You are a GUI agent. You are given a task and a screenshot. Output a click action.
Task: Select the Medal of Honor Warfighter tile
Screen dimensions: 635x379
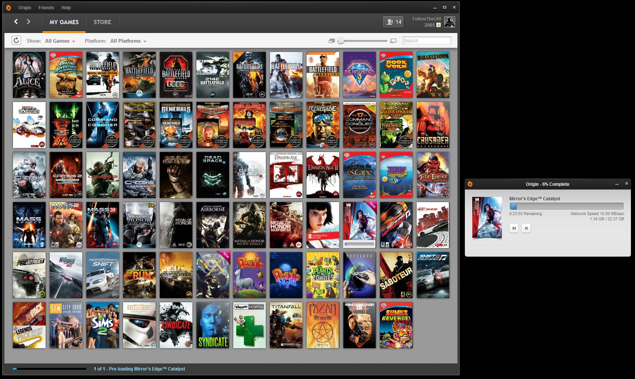[x=286, y=225]
